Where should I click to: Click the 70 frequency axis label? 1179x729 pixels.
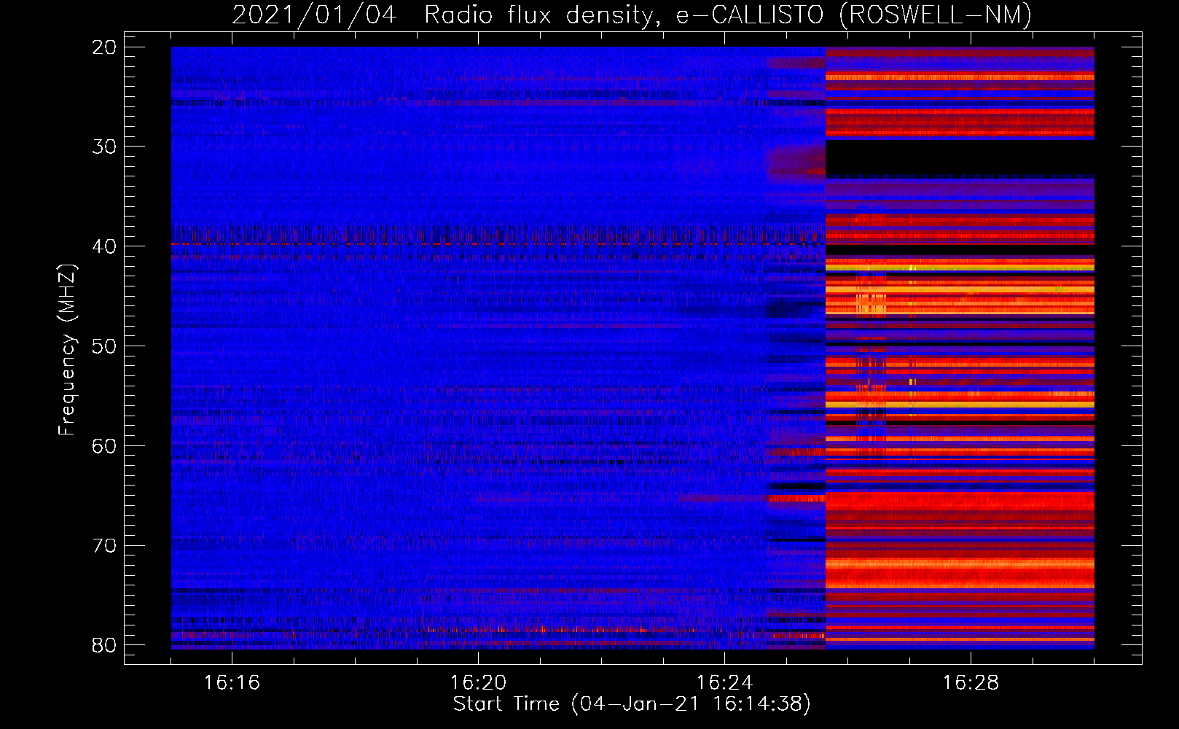click(x=105, y=546)
